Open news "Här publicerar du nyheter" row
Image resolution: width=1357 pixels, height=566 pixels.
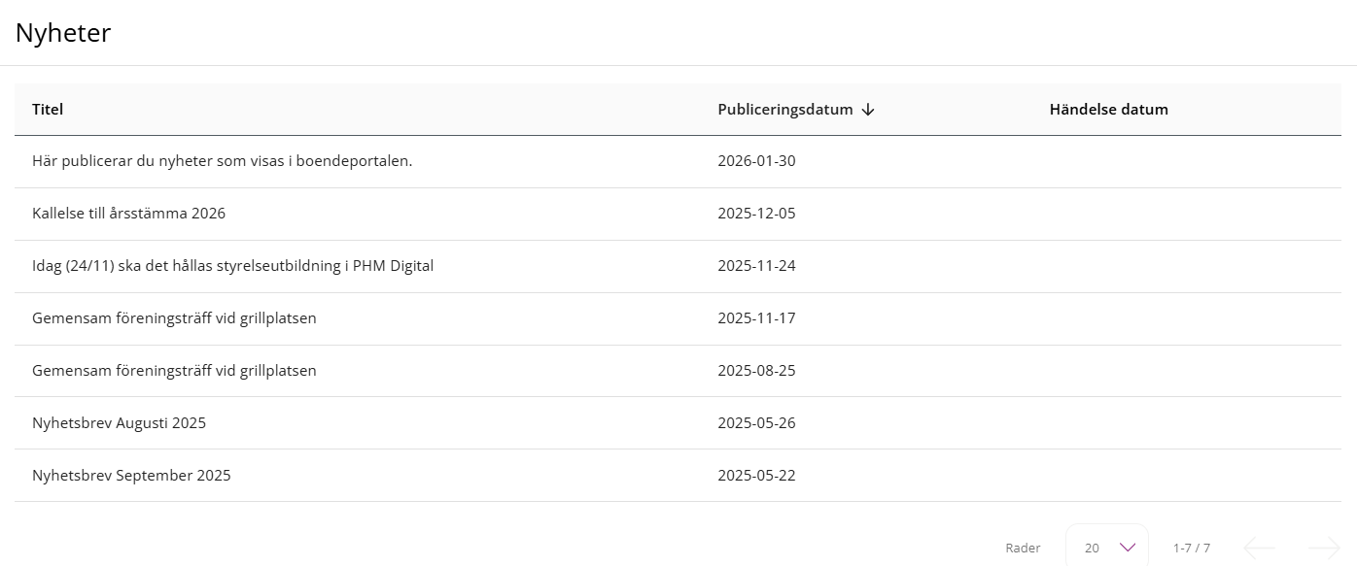point(678,161)
